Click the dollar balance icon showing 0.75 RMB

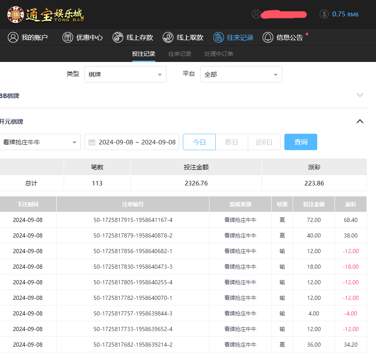[x=323, y=14]
